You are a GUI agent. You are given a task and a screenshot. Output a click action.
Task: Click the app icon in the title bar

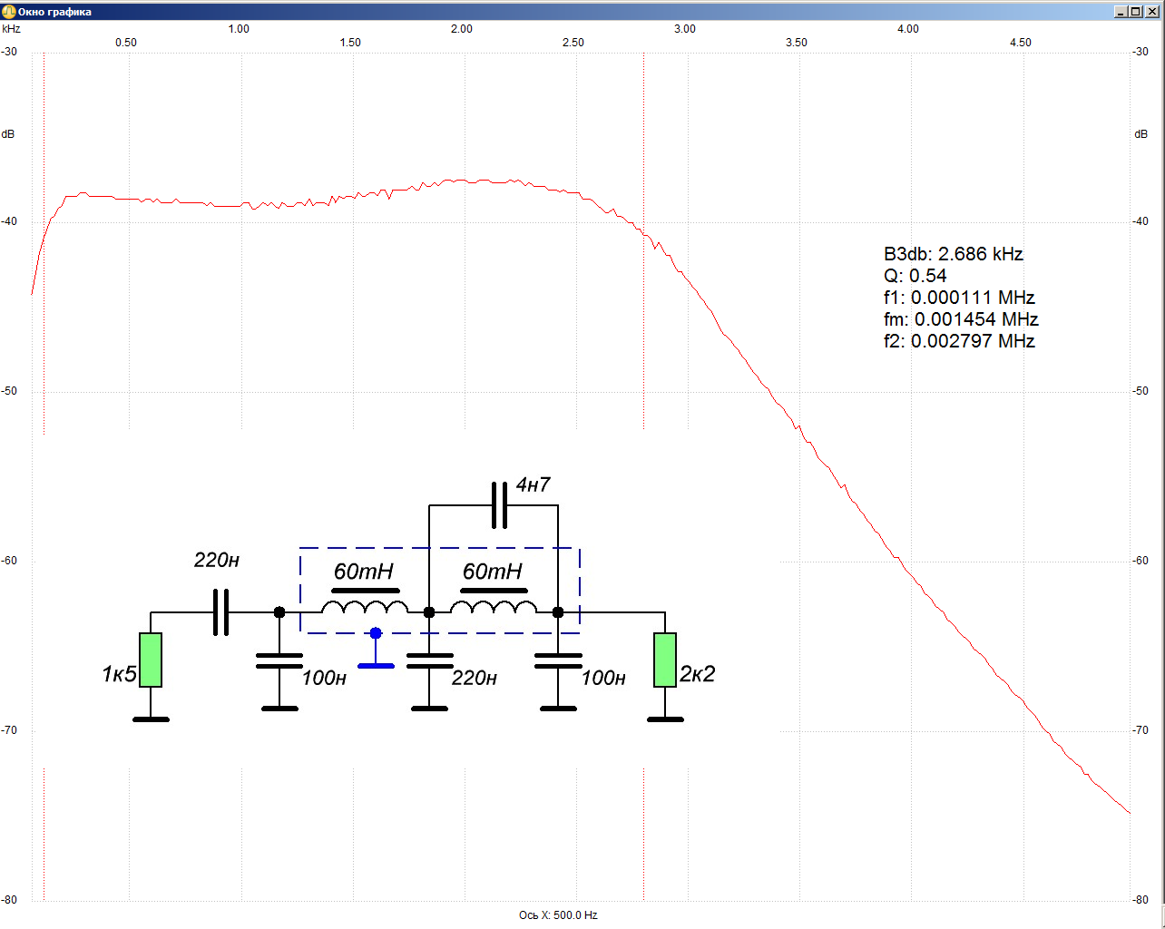[9, 12]
